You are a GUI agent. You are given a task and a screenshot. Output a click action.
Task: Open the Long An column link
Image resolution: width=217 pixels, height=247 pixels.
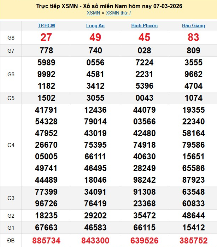tap(95, 26)
